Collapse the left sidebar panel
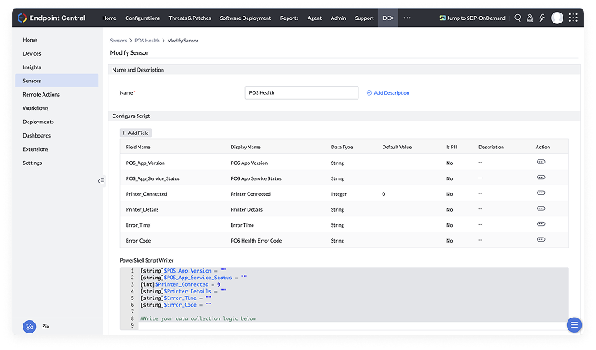596x350 pixels. [101, 181]
